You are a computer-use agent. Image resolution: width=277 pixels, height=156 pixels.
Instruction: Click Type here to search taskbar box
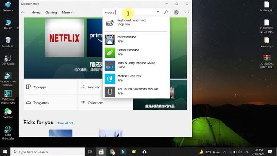(x=48, y=152)
